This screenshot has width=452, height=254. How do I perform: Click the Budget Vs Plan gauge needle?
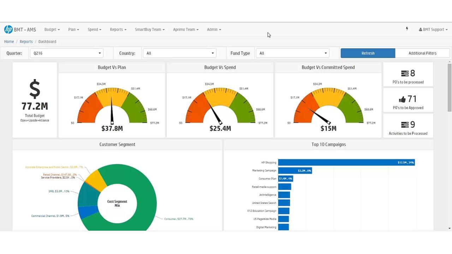[x=112, y=111]
